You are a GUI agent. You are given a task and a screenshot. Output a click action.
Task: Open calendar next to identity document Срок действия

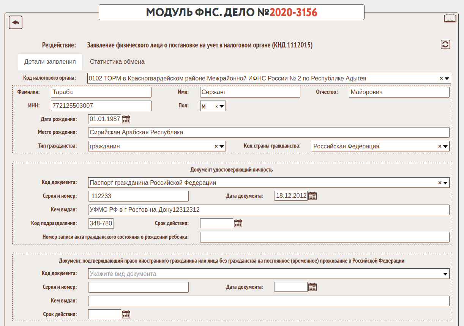tap(238, 223)
